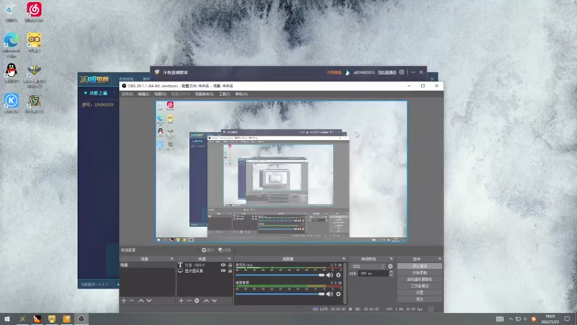The width and height of the screenshot is (577, 325).
Task: Open the File (F) menu in OBS
Action: click(127, 94)
